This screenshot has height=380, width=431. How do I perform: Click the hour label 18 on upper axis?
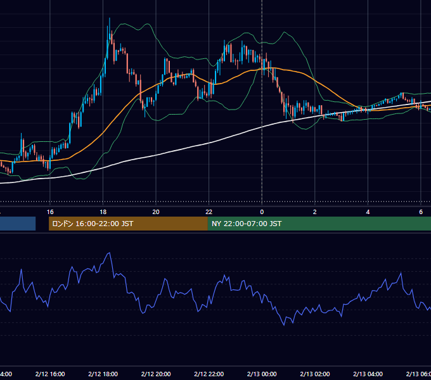[x=103, y=212]
